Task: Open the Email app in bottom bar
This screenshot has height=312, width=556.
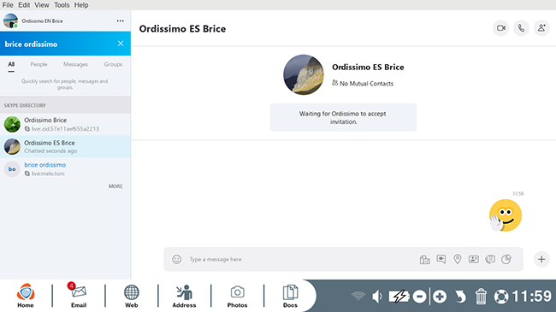Action: (x=79, y=295)
